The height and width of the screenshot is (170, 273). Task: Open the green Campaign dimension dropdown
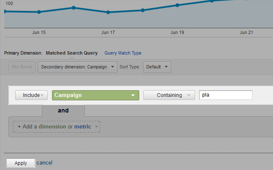(x=95, y=95)
